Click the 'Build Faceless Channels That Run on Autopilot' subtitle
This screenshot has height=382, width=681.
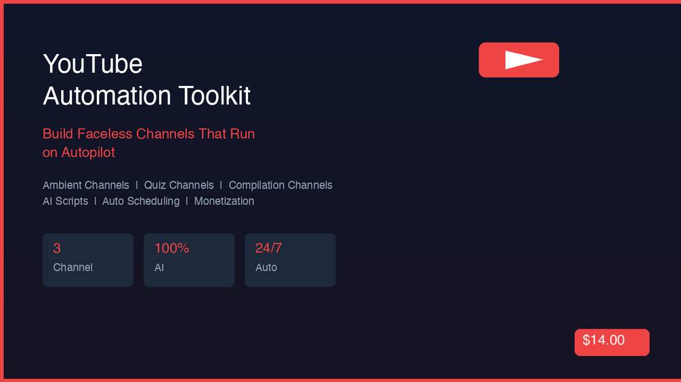pyautogui.click(x=148, y=143)
